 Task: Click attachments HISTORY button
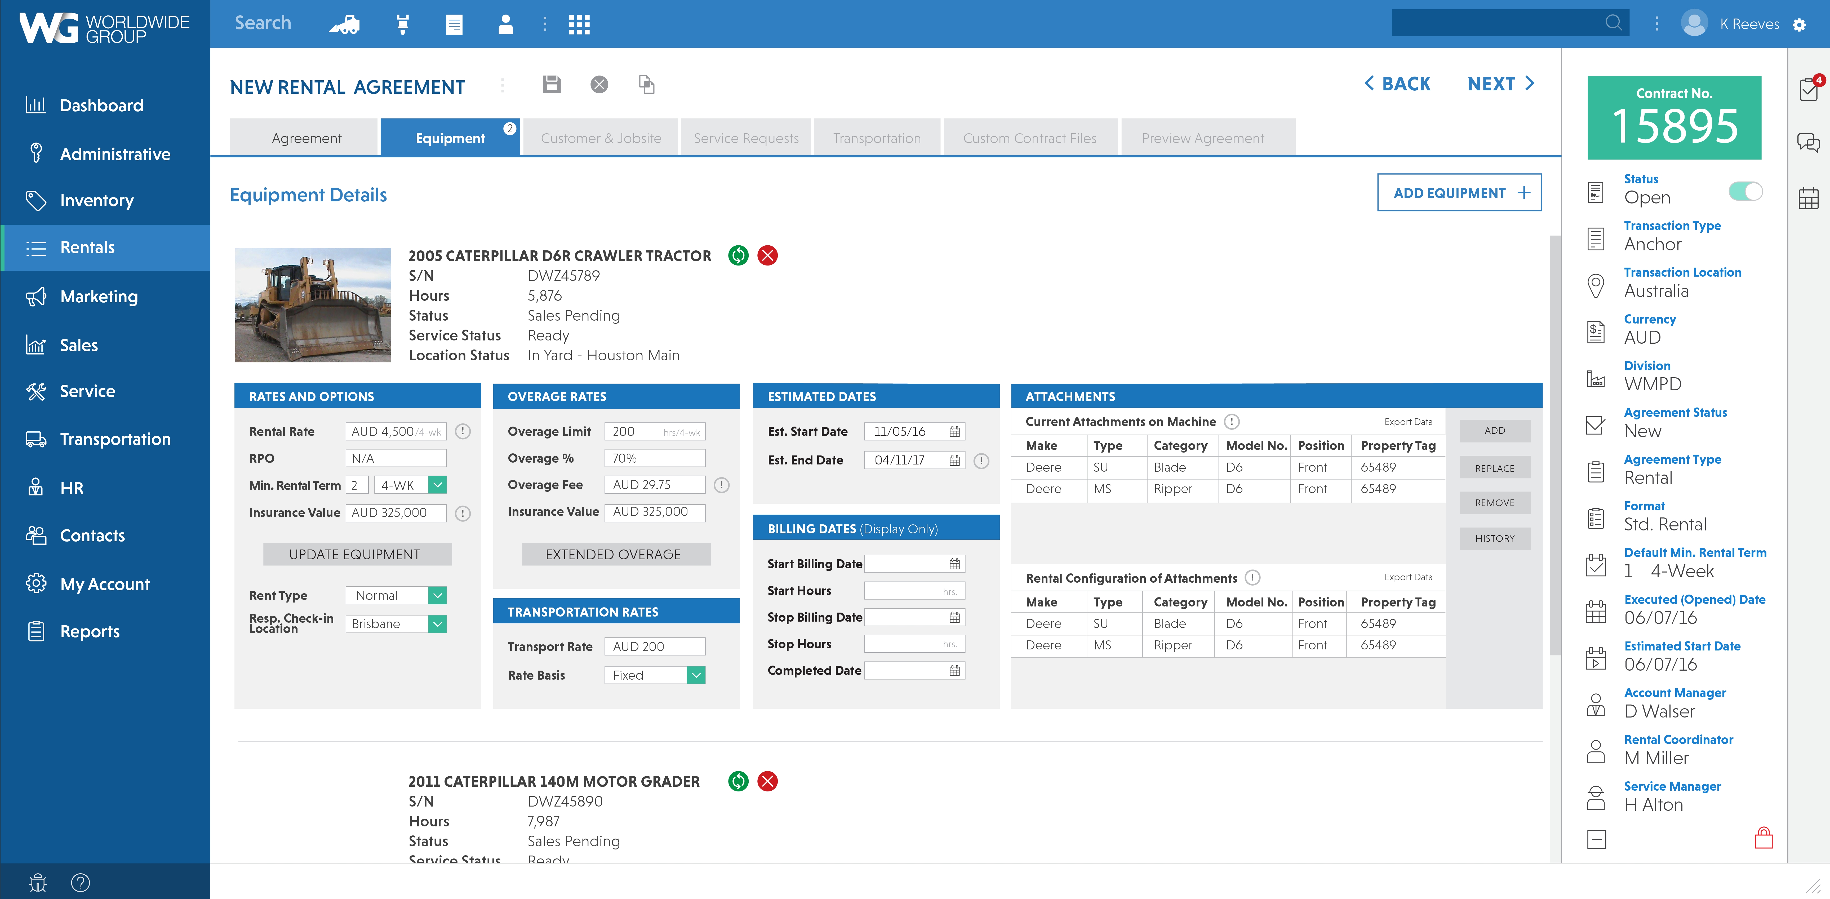(x=1495, y=539)
